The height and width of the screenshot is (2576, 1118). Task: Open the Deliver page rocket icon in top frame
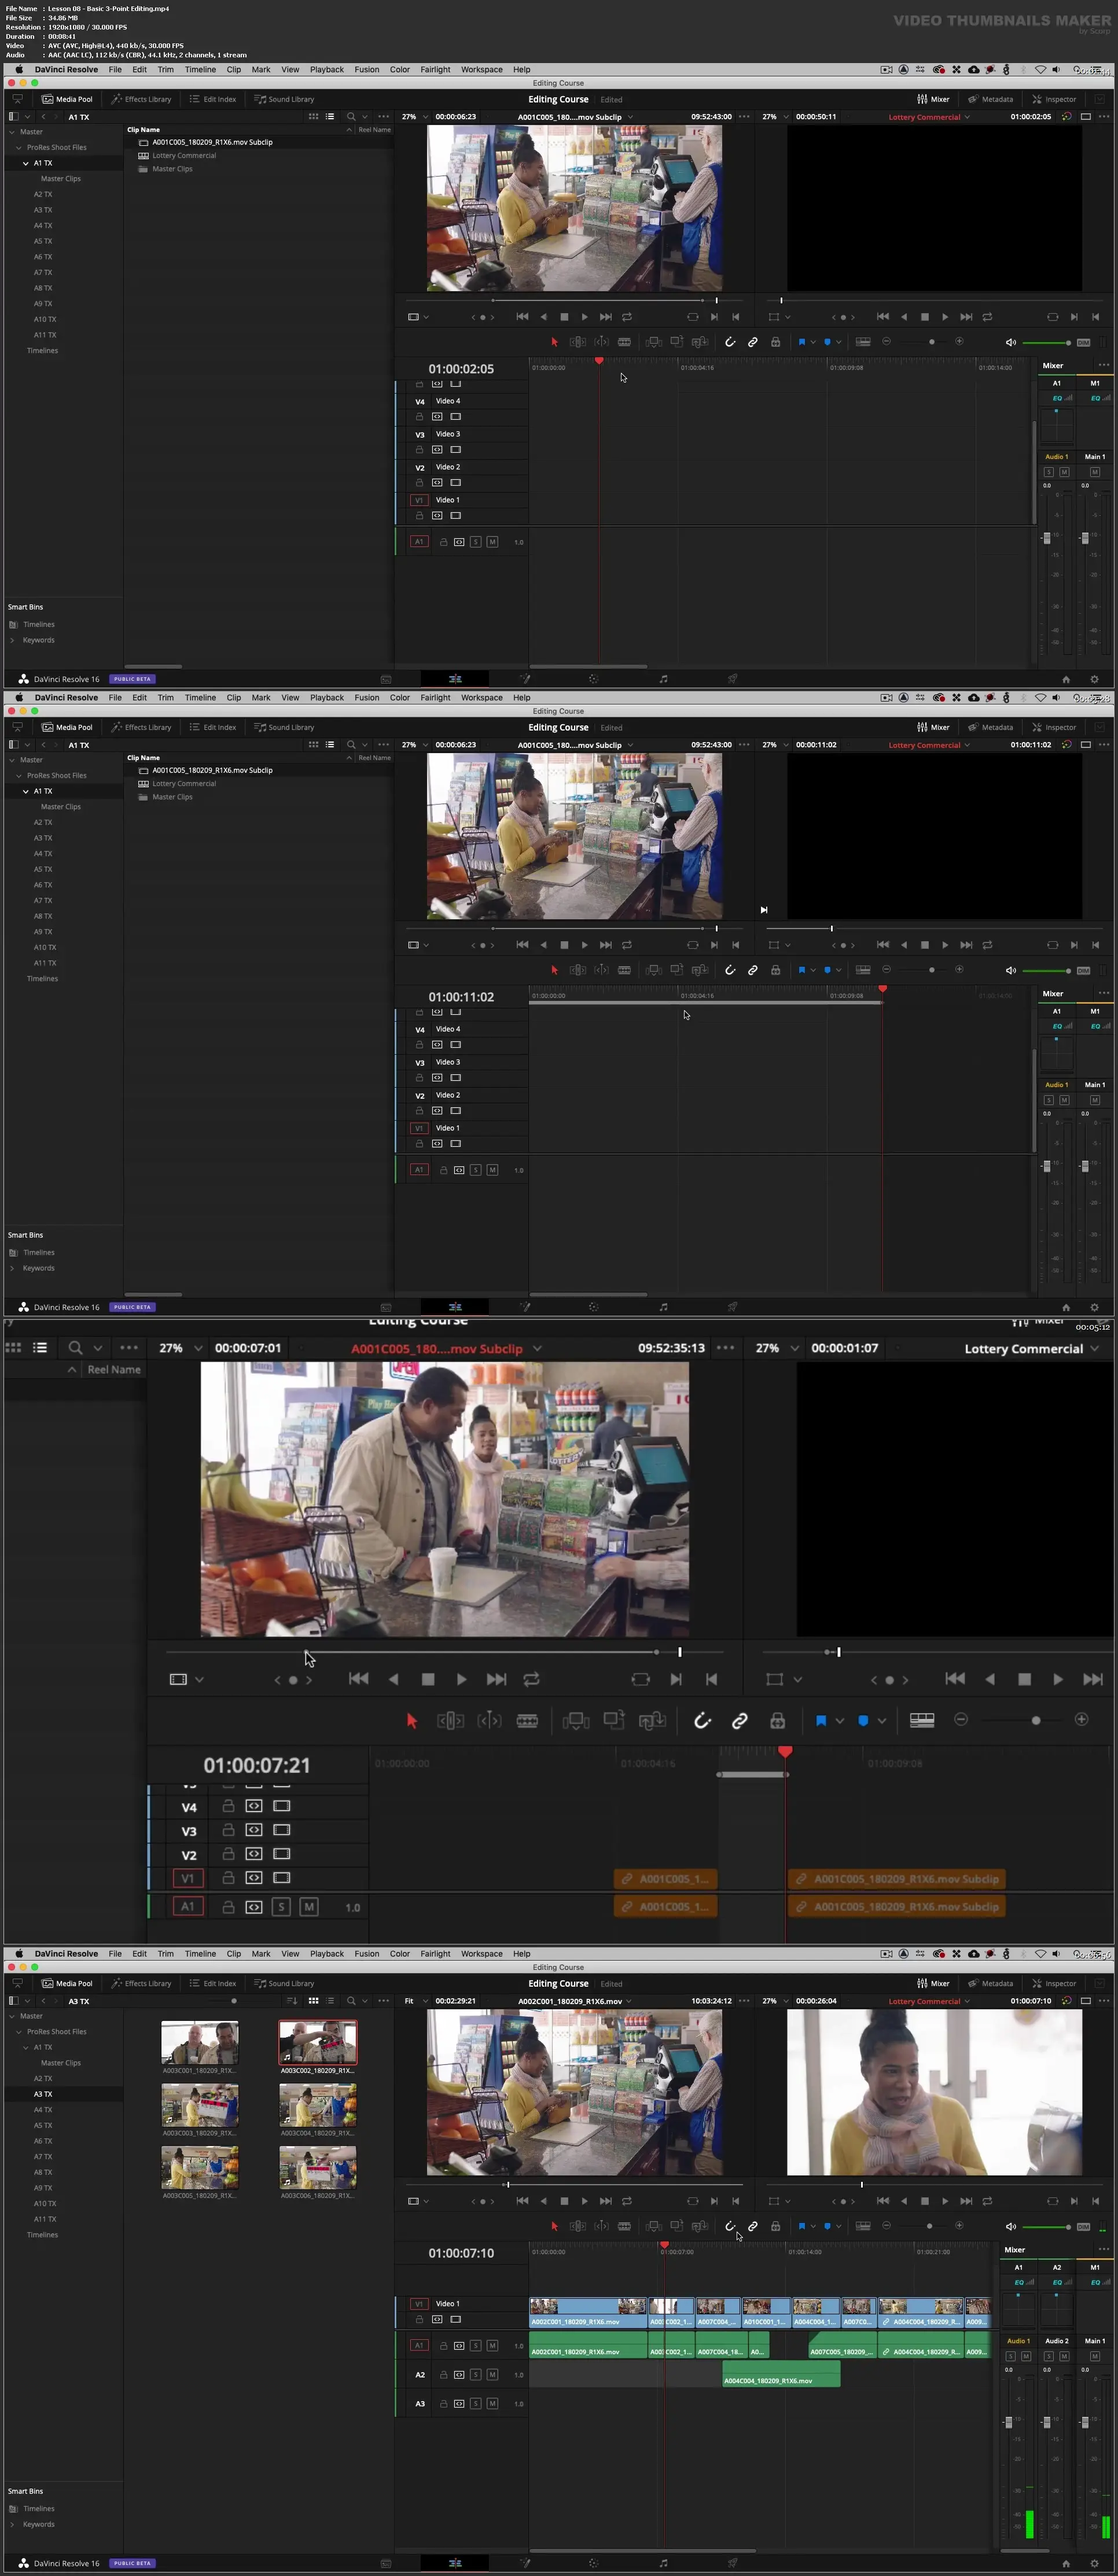732,678
